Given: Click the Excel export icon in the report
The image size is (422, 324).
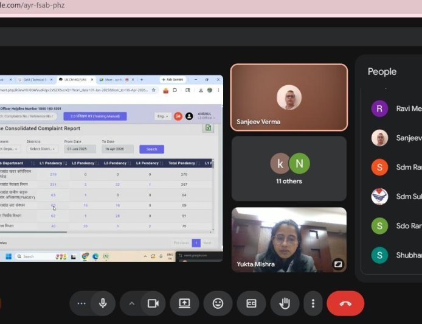Looking at the screenshot, I should [x=208, y=128].
